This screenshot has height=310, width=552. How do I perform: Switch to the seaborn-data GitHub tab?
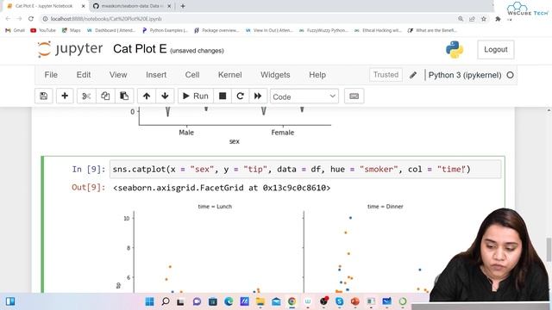(132, 6)
